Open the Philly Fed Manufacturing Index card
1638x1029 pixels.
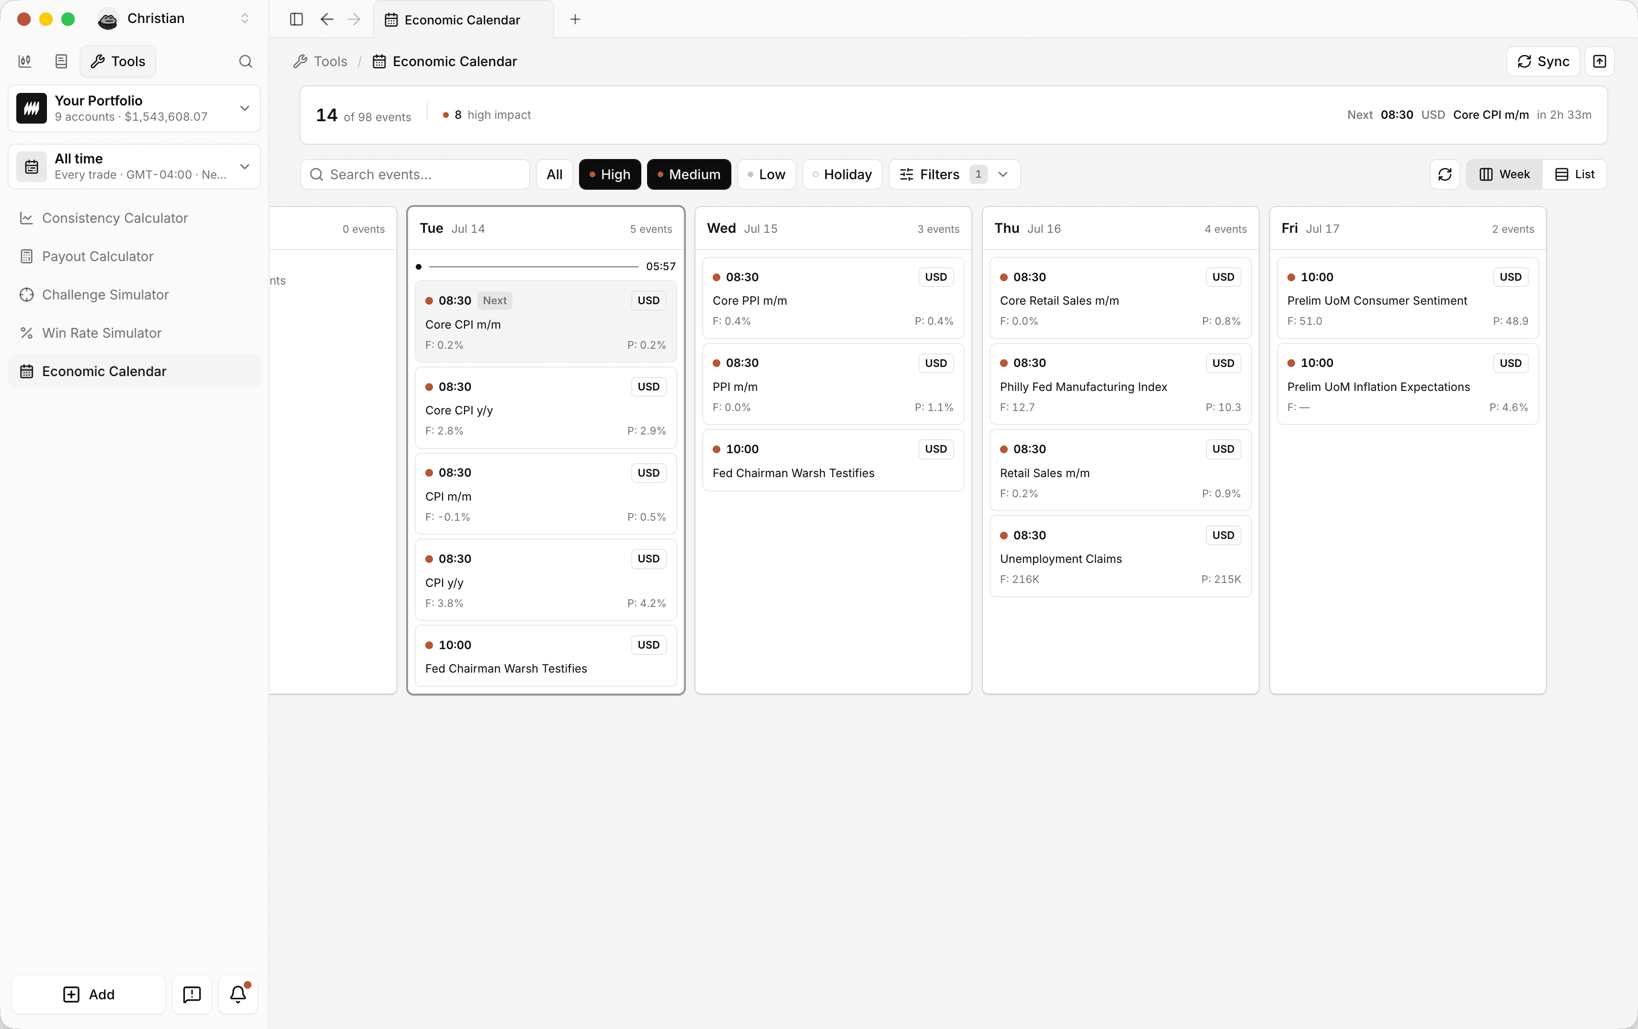[x=1120, y=385]
